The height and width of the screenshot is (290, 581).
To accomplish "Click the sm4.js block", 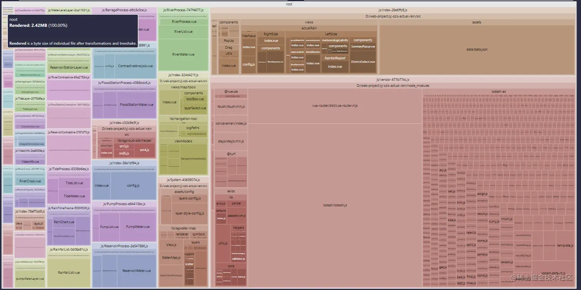I will pyautogui.click(x=144, y=150).
